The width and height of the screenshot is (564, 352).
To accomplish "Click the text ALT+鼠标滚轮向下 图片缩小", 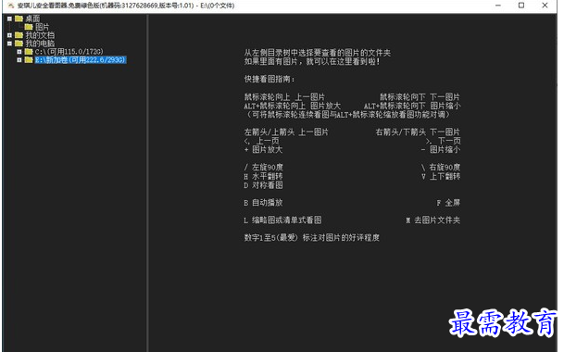I will pyautogui.click(x=412, y=106).
